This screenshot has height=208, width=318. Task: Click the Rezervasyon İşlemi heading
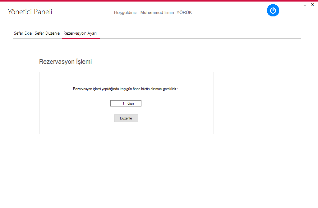coord(65,62)
